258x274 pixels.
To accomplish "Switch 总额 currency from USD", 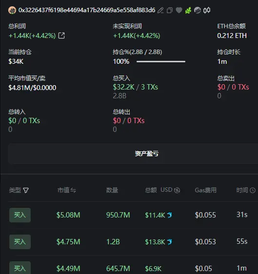I will [177, 190].
